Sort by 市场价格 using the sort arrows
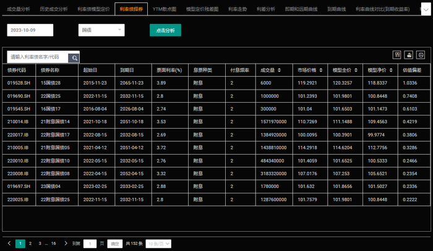 (x=320, y=70)
